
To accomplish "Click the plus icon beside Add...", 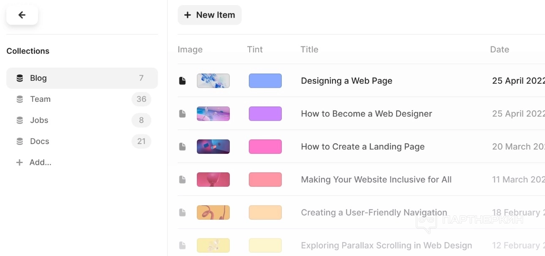I will coord(19,163).
